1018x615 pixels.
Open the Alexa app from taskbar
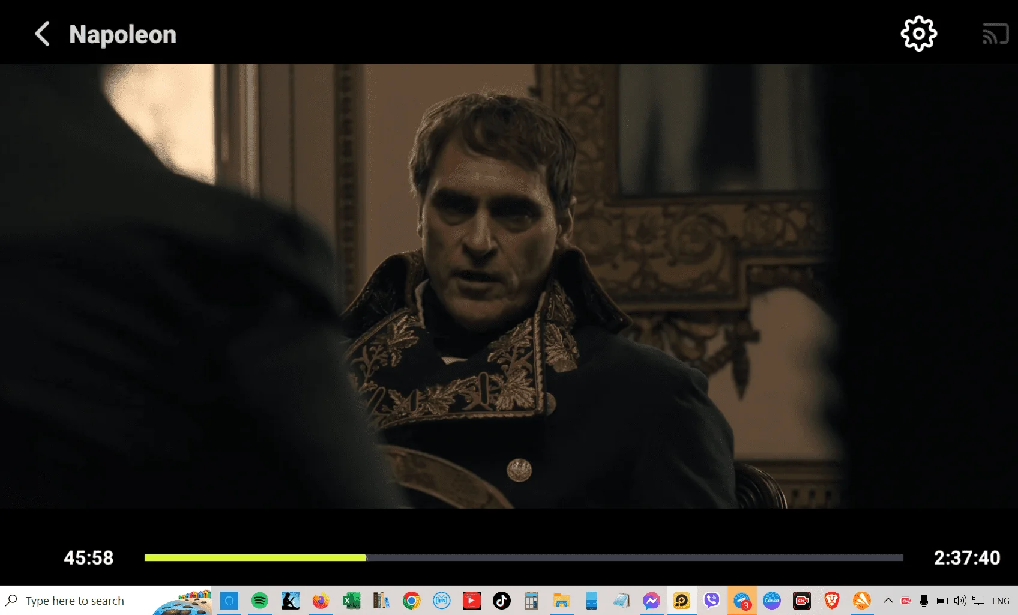(x=229, y=601)
